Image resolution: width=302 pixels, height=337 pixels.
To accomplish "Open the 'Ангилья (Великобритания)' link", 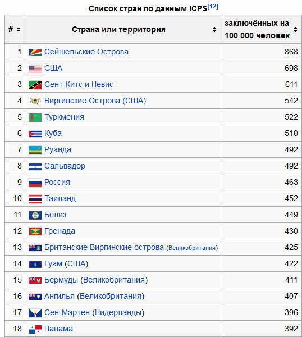I will tap(94, 297).
